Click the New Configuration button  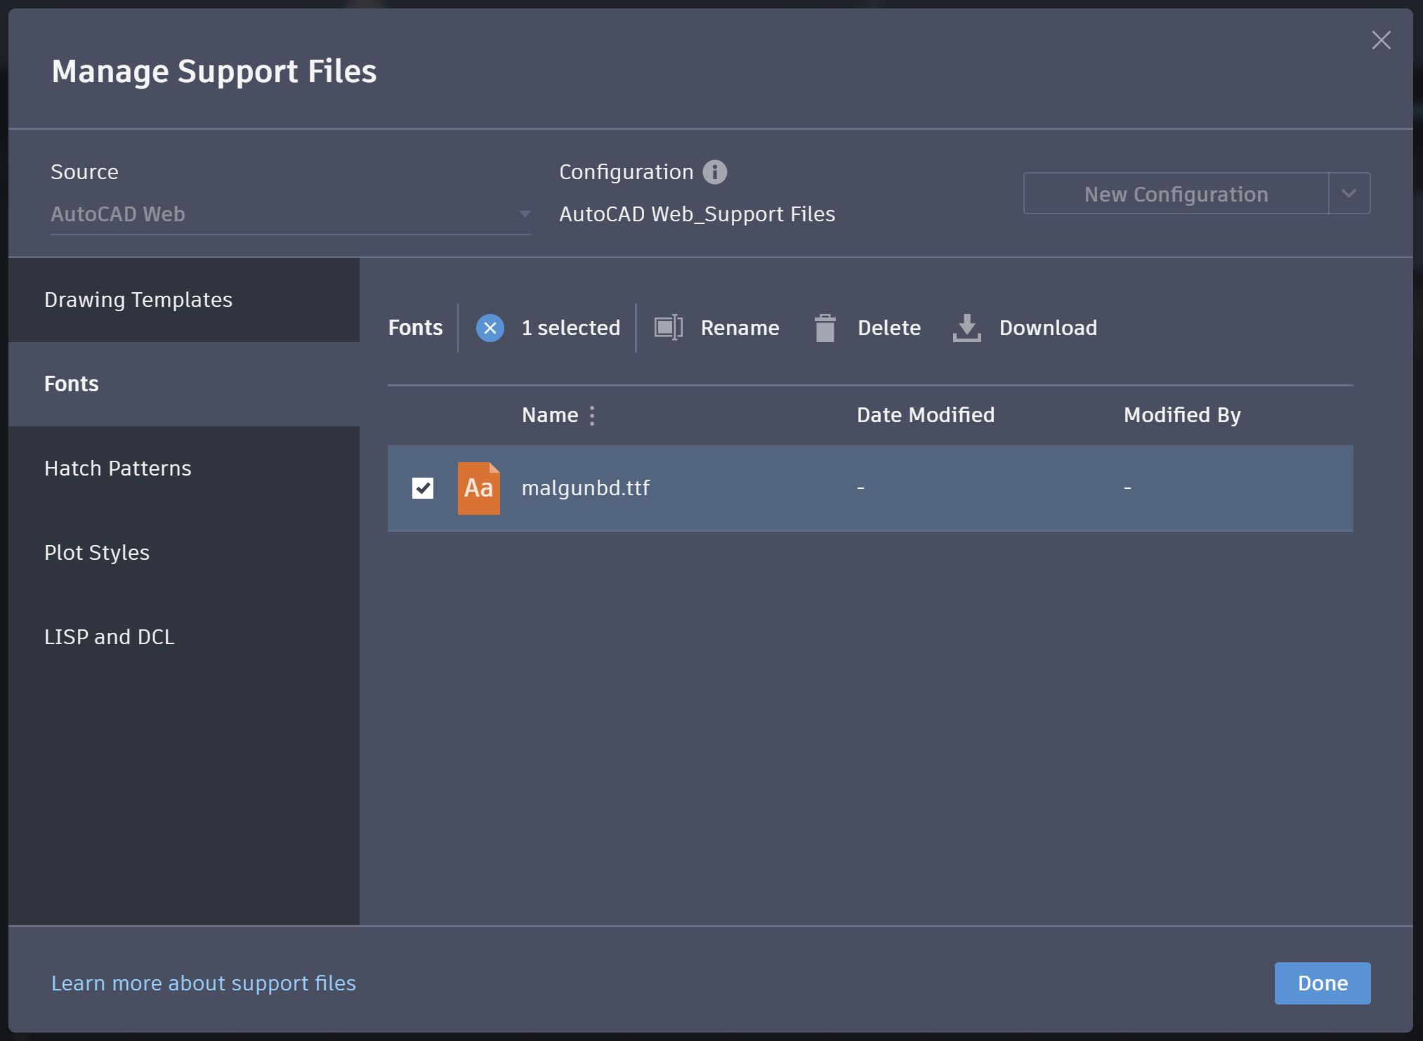(1176, 194)
